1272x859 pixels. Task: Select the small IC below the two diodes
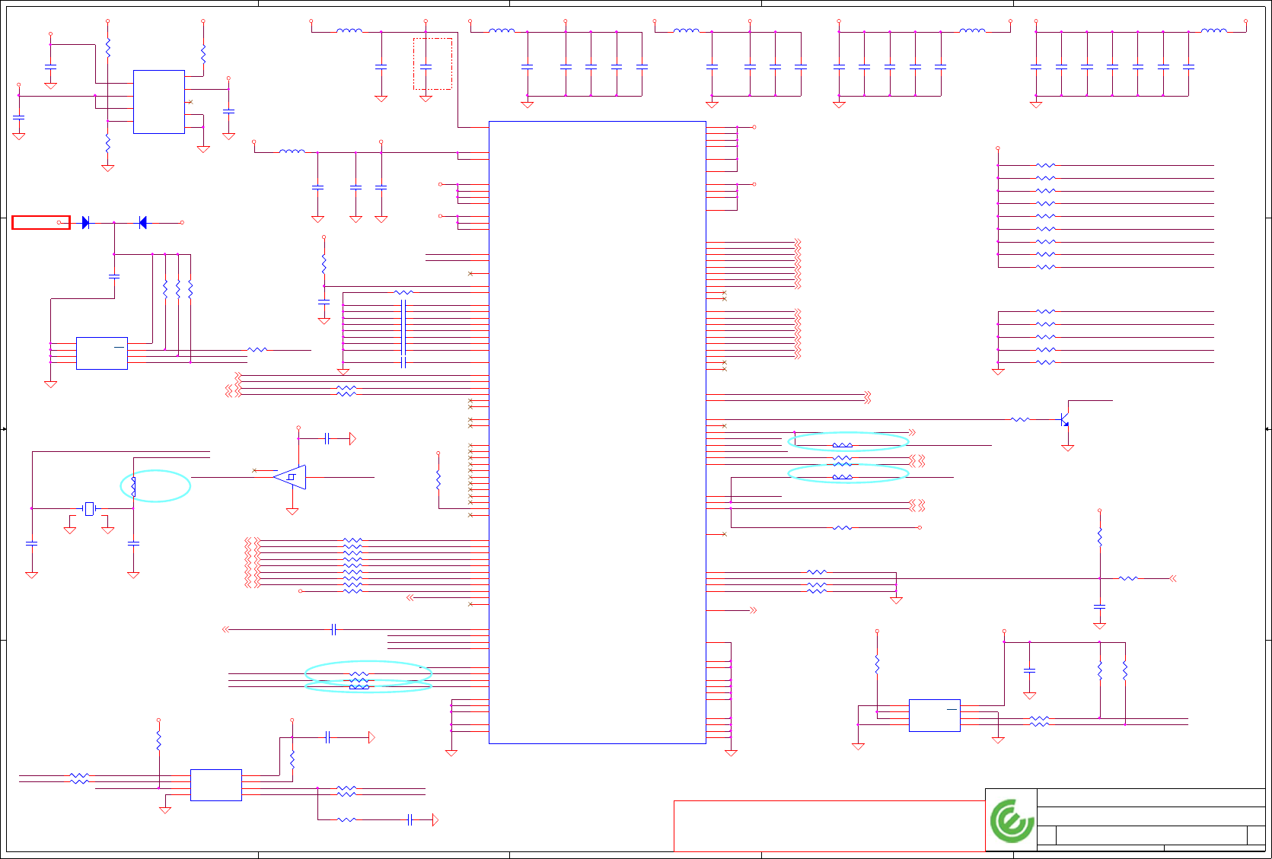coord(101,353)
